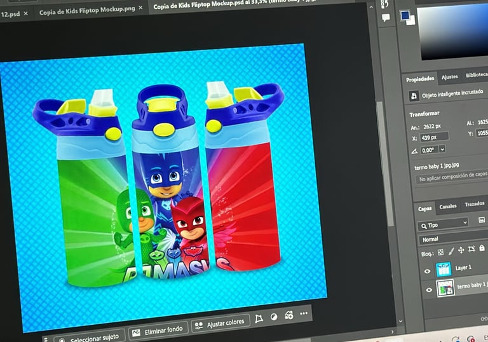Click the Seleccionar sujeto button
Screen dimensions: 488x342
(x=90, y=337)
